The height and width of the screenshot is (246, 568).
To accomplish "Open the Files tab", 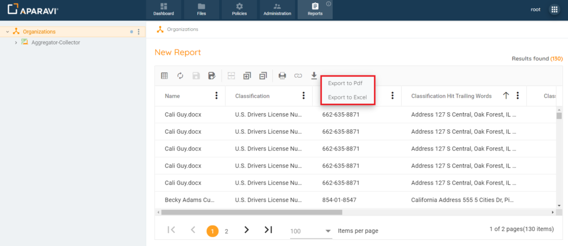I will pyautogui.click(x=201, y=10).
